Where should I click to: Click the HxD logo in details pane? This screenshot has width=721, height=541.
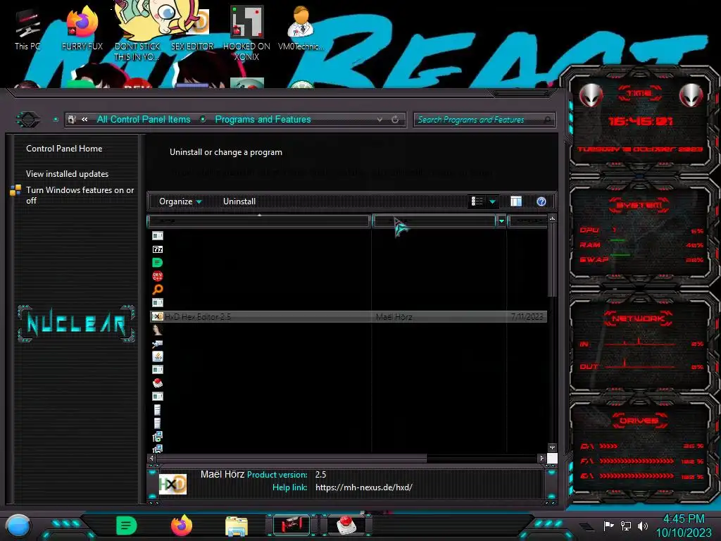click(173, 484)
